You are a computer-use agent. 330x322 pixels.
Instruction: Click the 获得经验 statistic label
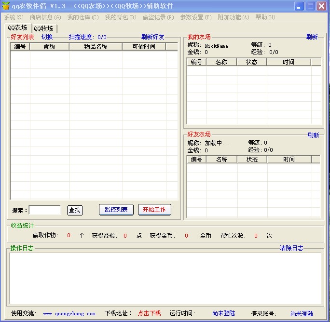(105, 235)
